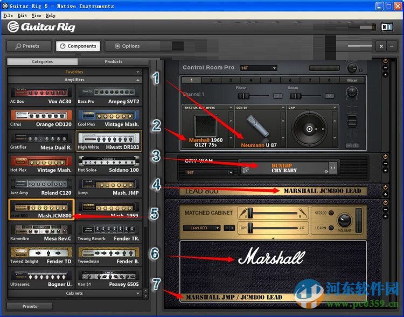Click the bottom Presets button
Image resolution: width=404 pixels, height=317 pixels.
30,306
